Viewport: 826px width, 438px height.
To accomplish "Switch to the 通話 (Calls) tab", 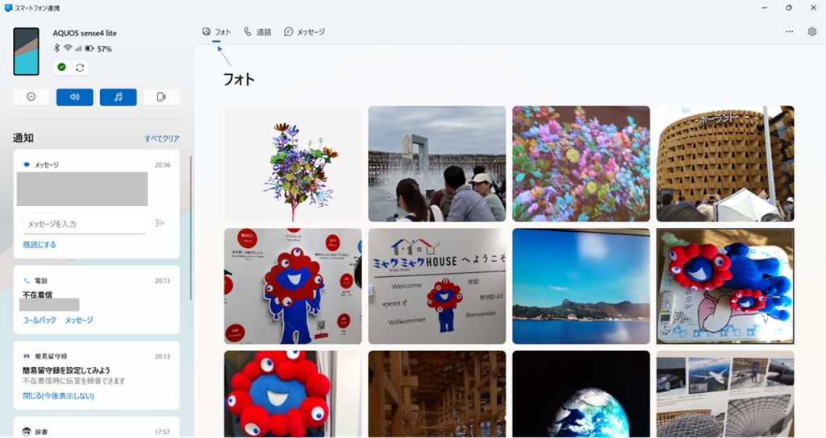I will click(x=257, y=32).
